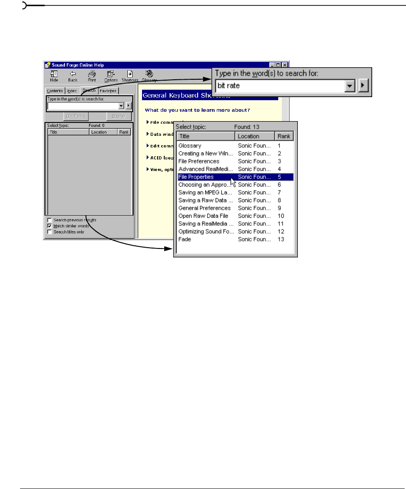The image size is (406, 489).
Task: Click the List Topics button
Action: (x=76, y=116)
